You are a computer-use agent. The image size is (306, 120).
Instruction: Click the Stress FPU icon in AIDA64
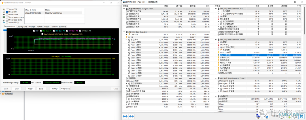[x=4, y=12]
